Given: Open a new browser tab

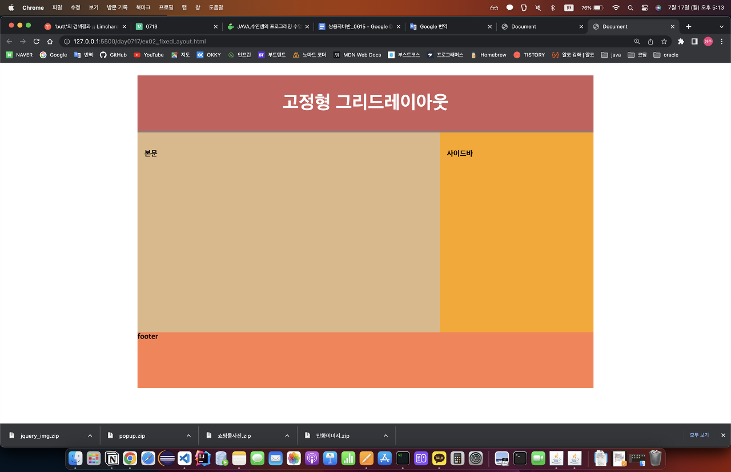Looking at the screenshot, I should coord(689,26).
